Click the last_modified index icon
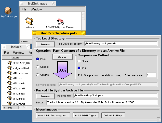Image resolution: width=162 pixels, height=123 pixels. [x=9, y=68]
